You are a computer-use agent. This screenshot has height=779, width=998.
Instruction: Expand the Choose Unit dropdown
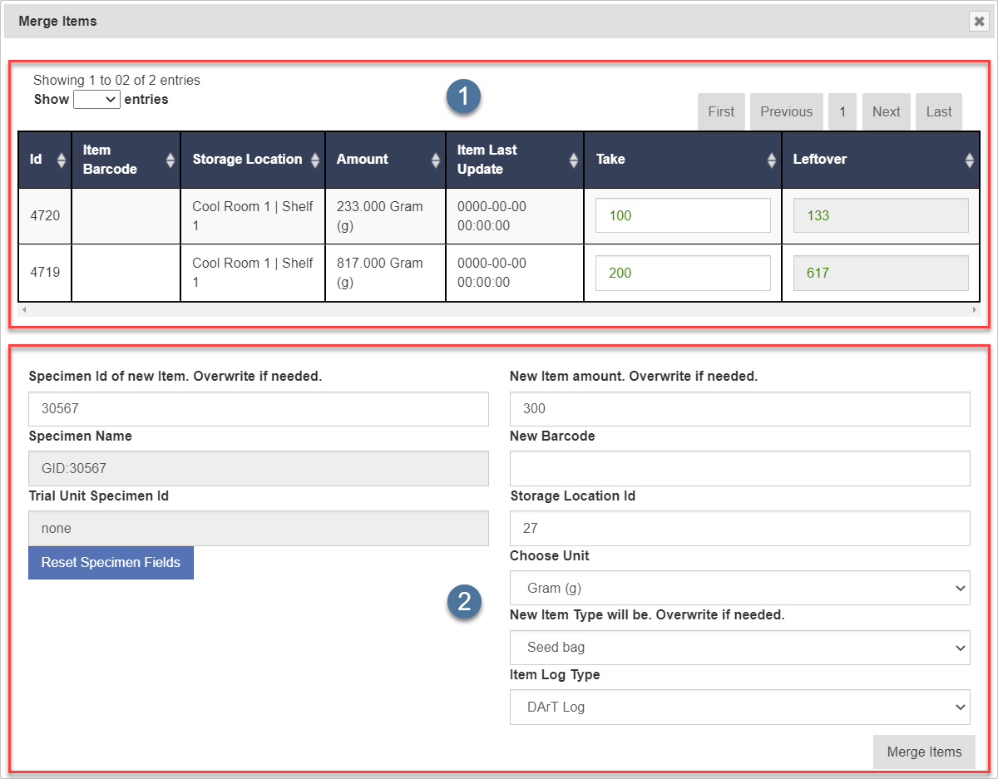(x=739, y=588)
